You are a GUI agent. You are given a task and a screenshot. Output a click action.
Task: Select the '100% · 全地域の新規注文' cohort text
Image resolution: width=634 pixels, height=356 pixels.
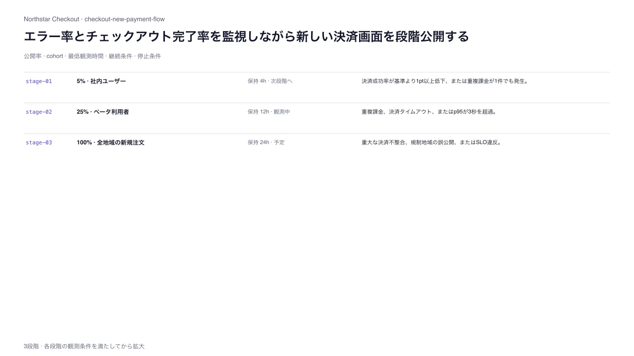pos(110,142)
